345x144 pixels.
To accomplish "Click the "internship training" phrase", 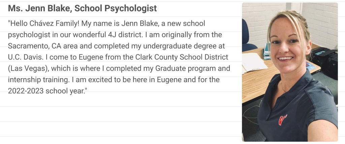I will click(37, 80).
